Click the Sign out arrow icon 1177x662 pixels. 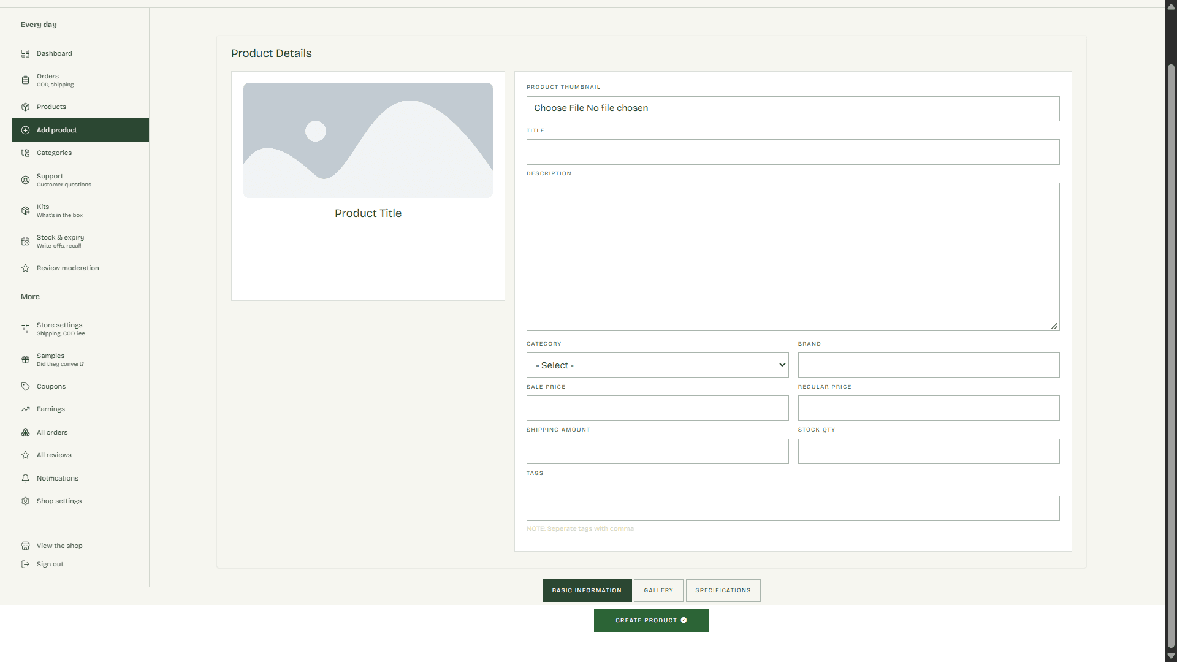tap(25, 565)
